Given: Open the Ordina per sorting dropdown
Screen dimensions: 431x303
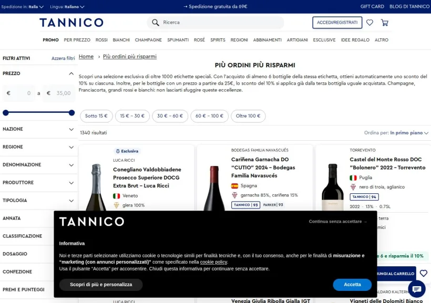Looking at the screenshot, I should (396, 133).
